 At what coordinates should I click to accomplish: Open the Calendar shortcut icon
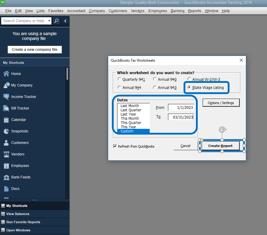click(6, 120)
